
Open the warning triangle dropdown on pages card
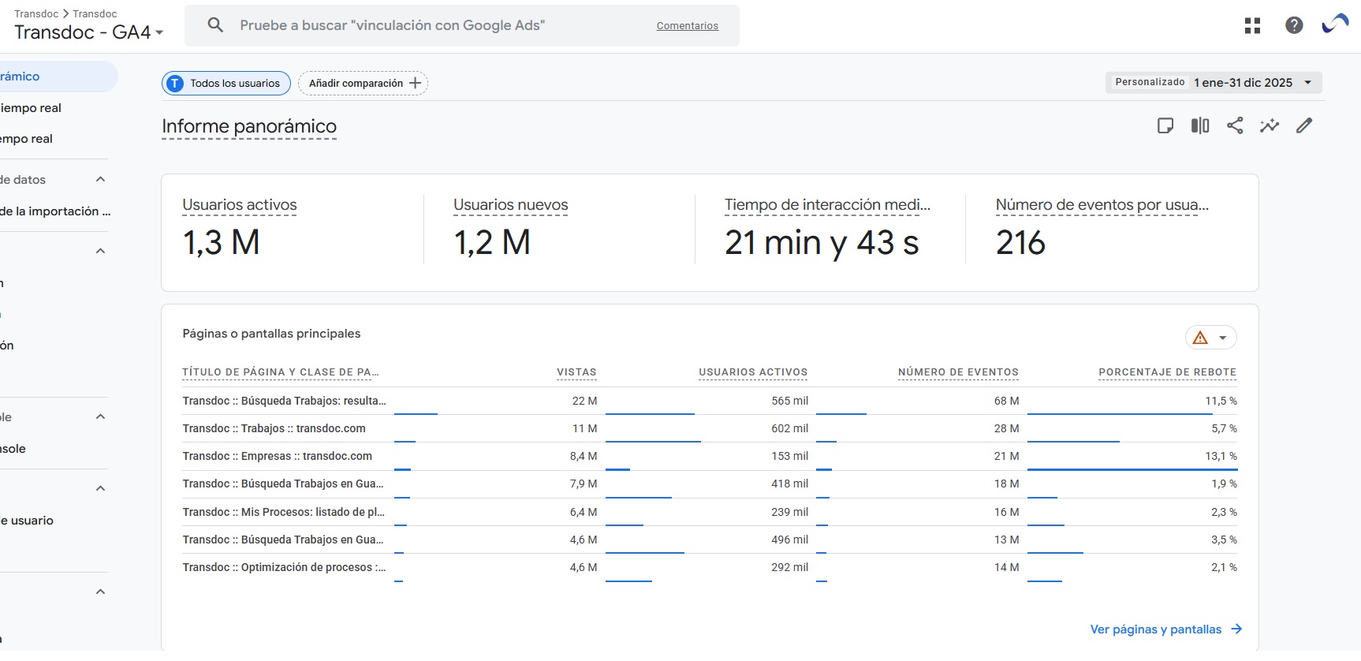[x=1211, y=338]
